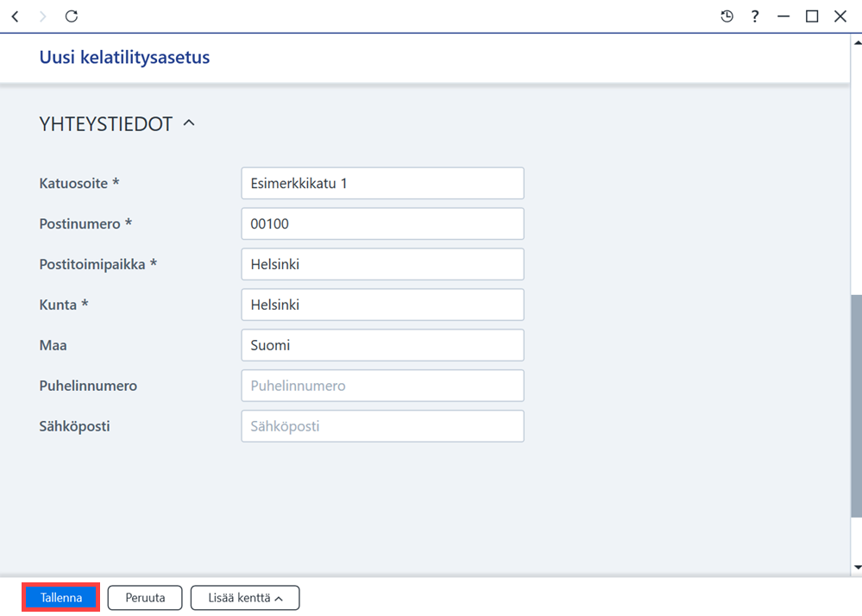
Task: Click the Maa field showing Suomi
Action: pyautogui.click(x=382, y=345)
